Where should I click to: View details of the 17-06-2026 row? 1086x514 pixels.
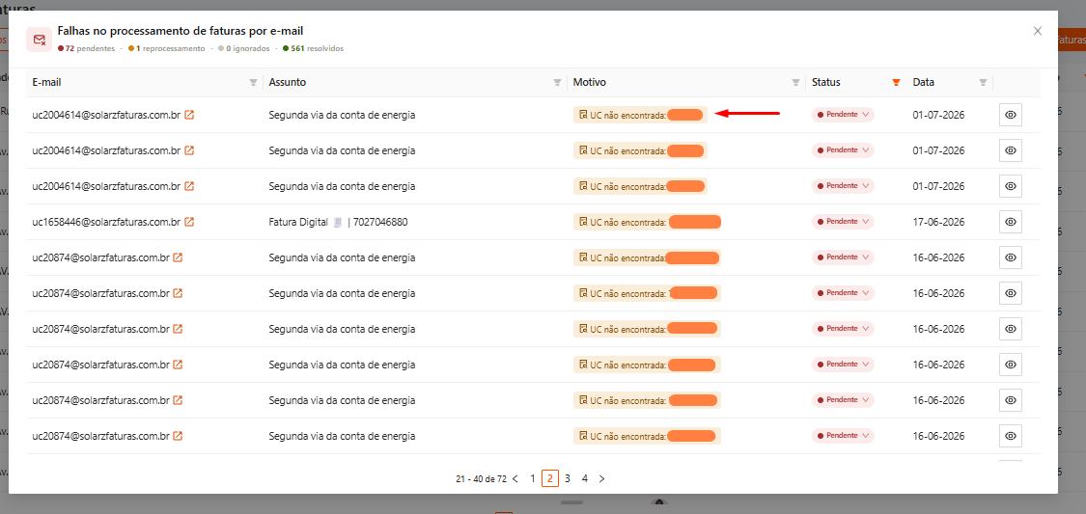click(x=1011, y=222)
